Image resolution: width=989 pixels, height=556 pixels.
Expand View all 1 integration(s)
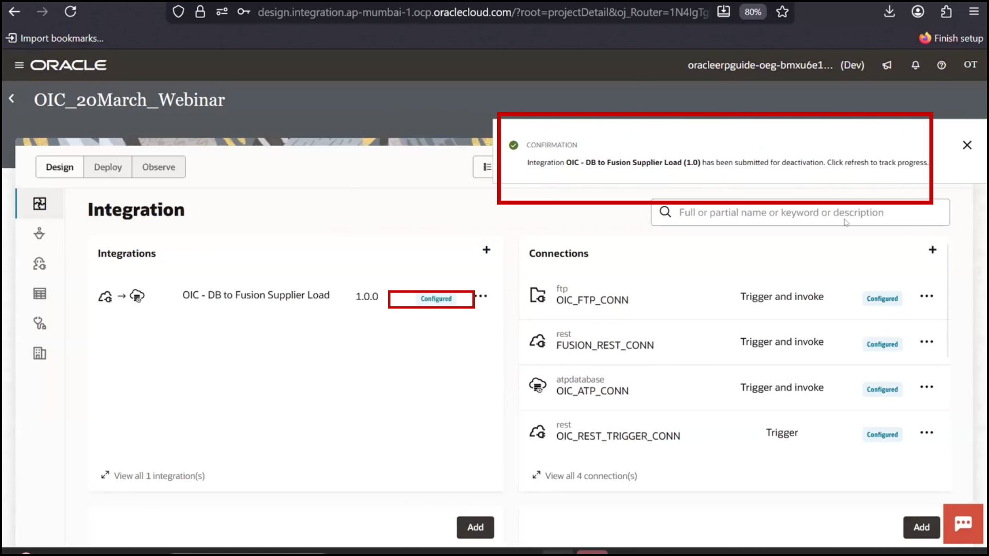tap(153, 476)
